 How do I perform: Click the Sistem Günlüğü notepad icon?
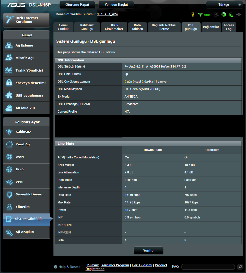click(x=9, y=219)
